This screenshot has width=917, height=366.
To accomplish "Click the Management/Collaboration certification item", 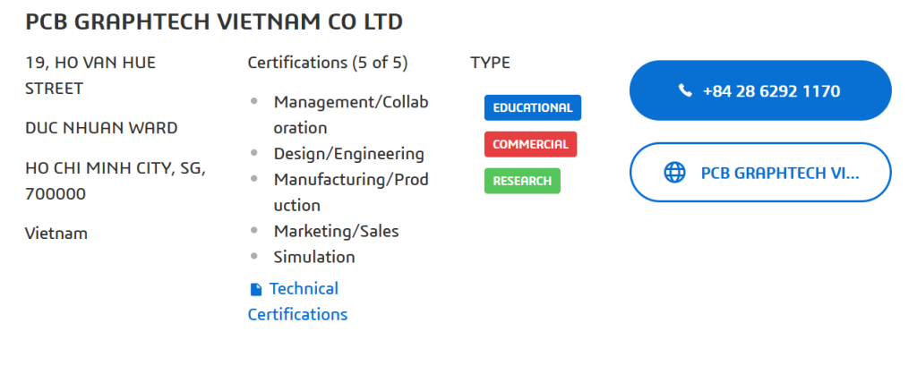I will 350,115.
